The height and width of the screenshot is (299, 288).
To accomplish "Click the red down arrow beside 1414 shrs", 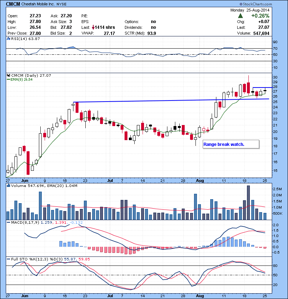I will 93,27.
